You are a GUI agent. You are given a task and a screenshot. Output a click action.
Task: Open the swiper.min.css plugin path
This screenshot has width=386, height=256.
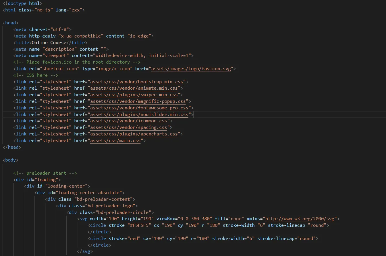click(134, 95)
